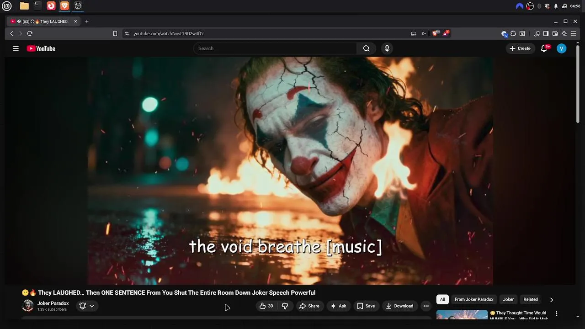Bookmark this page with the bookmark icon
585x329 pixels.
click(115, 33)
